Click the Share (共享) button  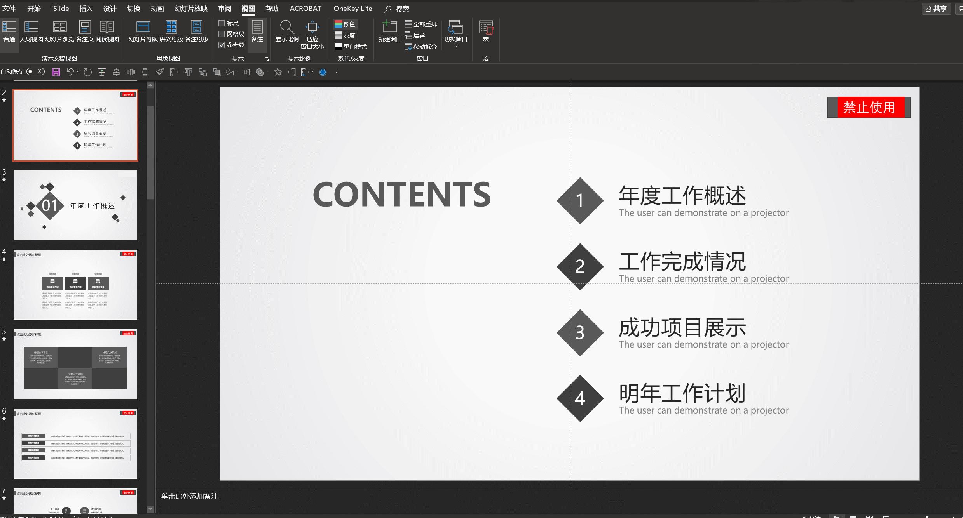(x=936, y=9)
